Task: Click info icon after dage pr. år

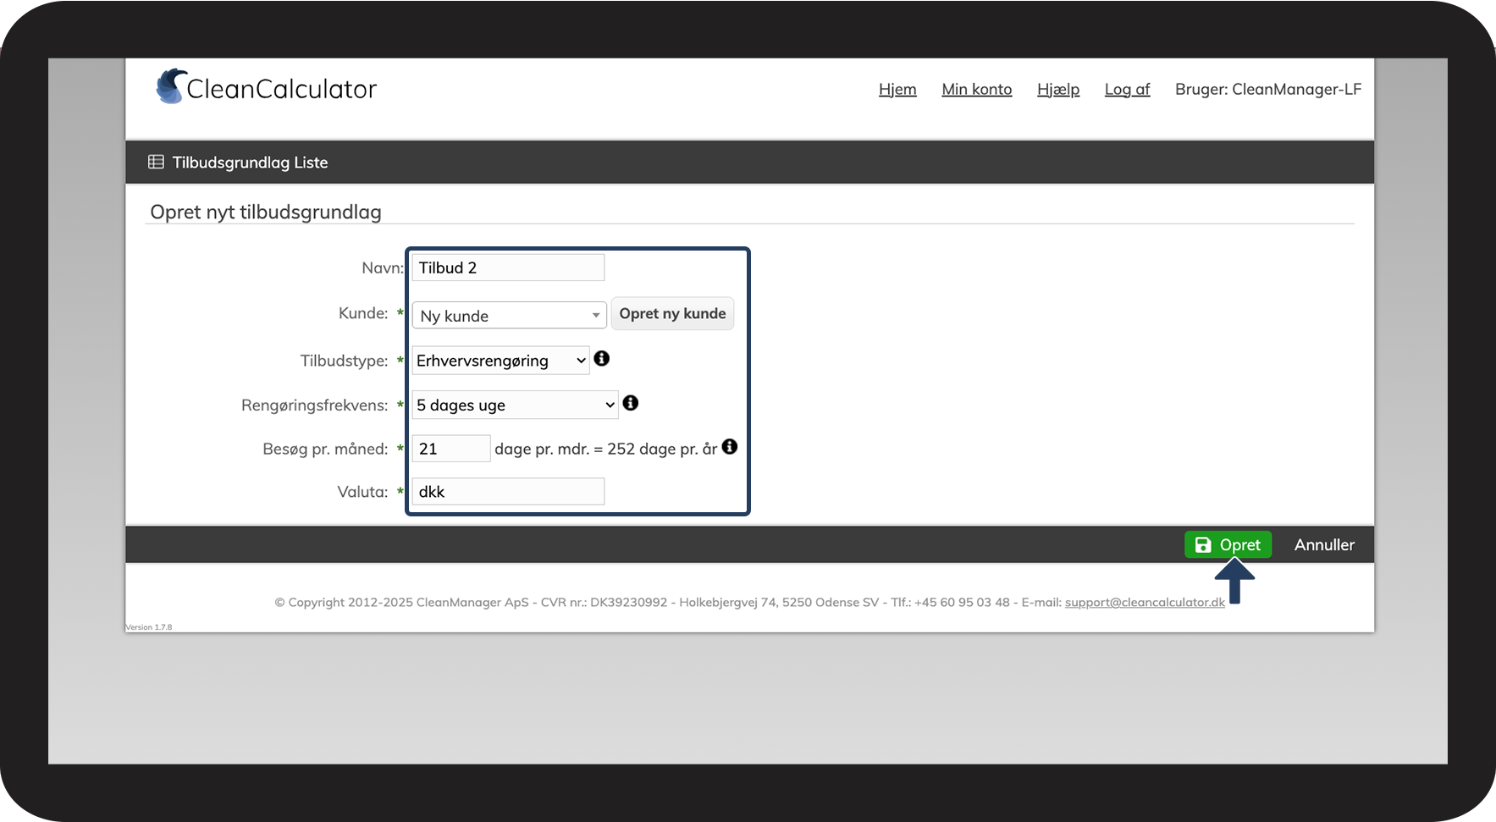Action: point(730,447)
